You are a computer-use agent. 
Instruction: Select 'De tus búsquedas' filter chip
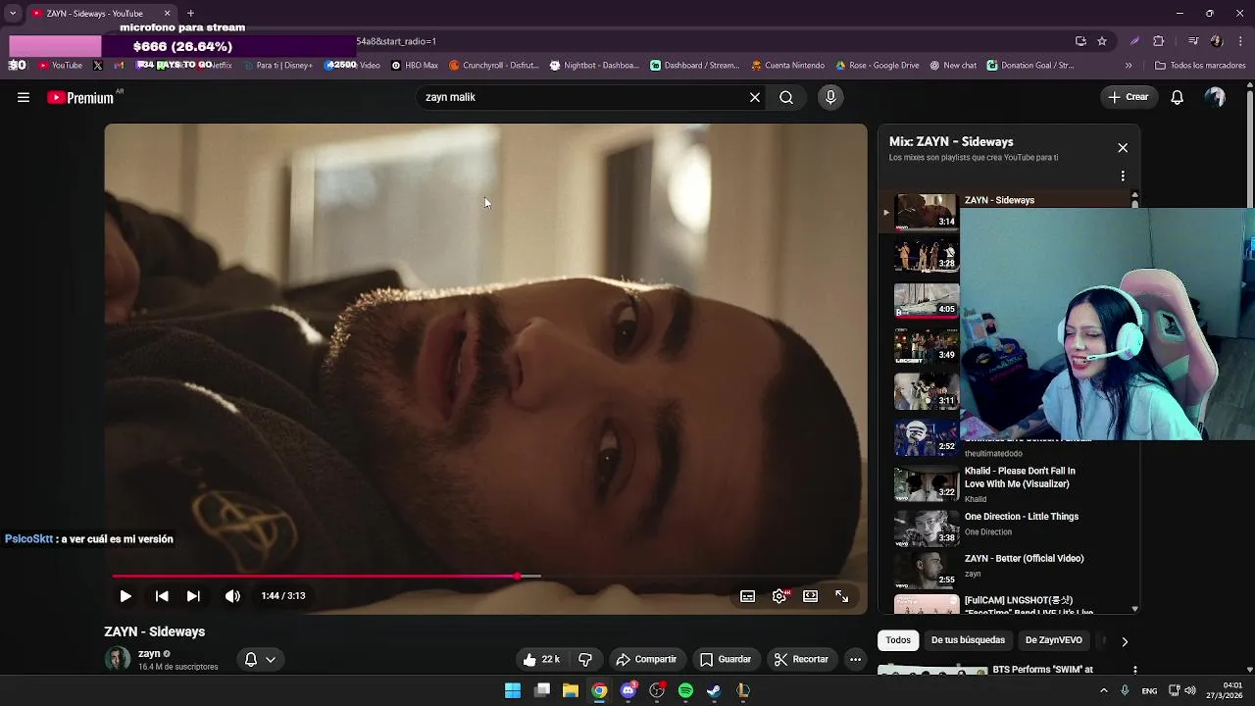(968, 640)
